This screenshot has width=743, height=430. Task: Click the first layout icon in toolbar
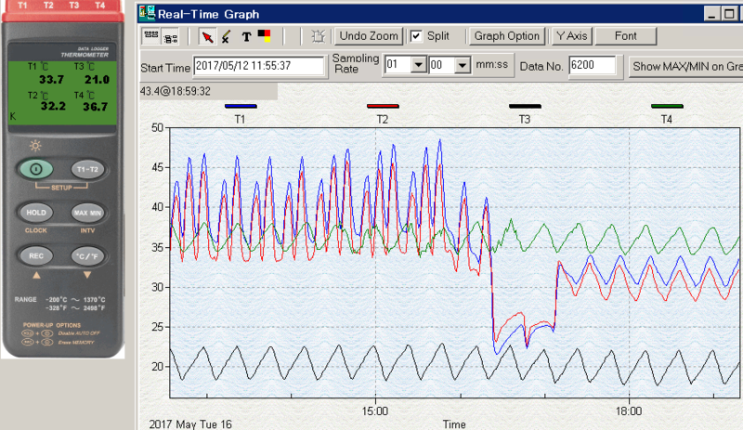pos(151,36)
